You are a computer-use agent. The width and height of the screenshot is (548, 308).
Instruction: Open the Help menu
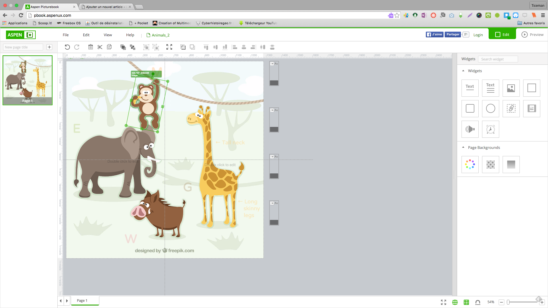click(x=130, y=35)
